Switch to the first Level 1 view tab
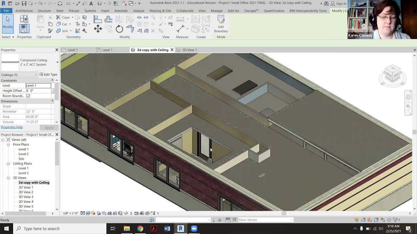Image resolution: width=417 pixels, height=234 pixels. (72, 50)
